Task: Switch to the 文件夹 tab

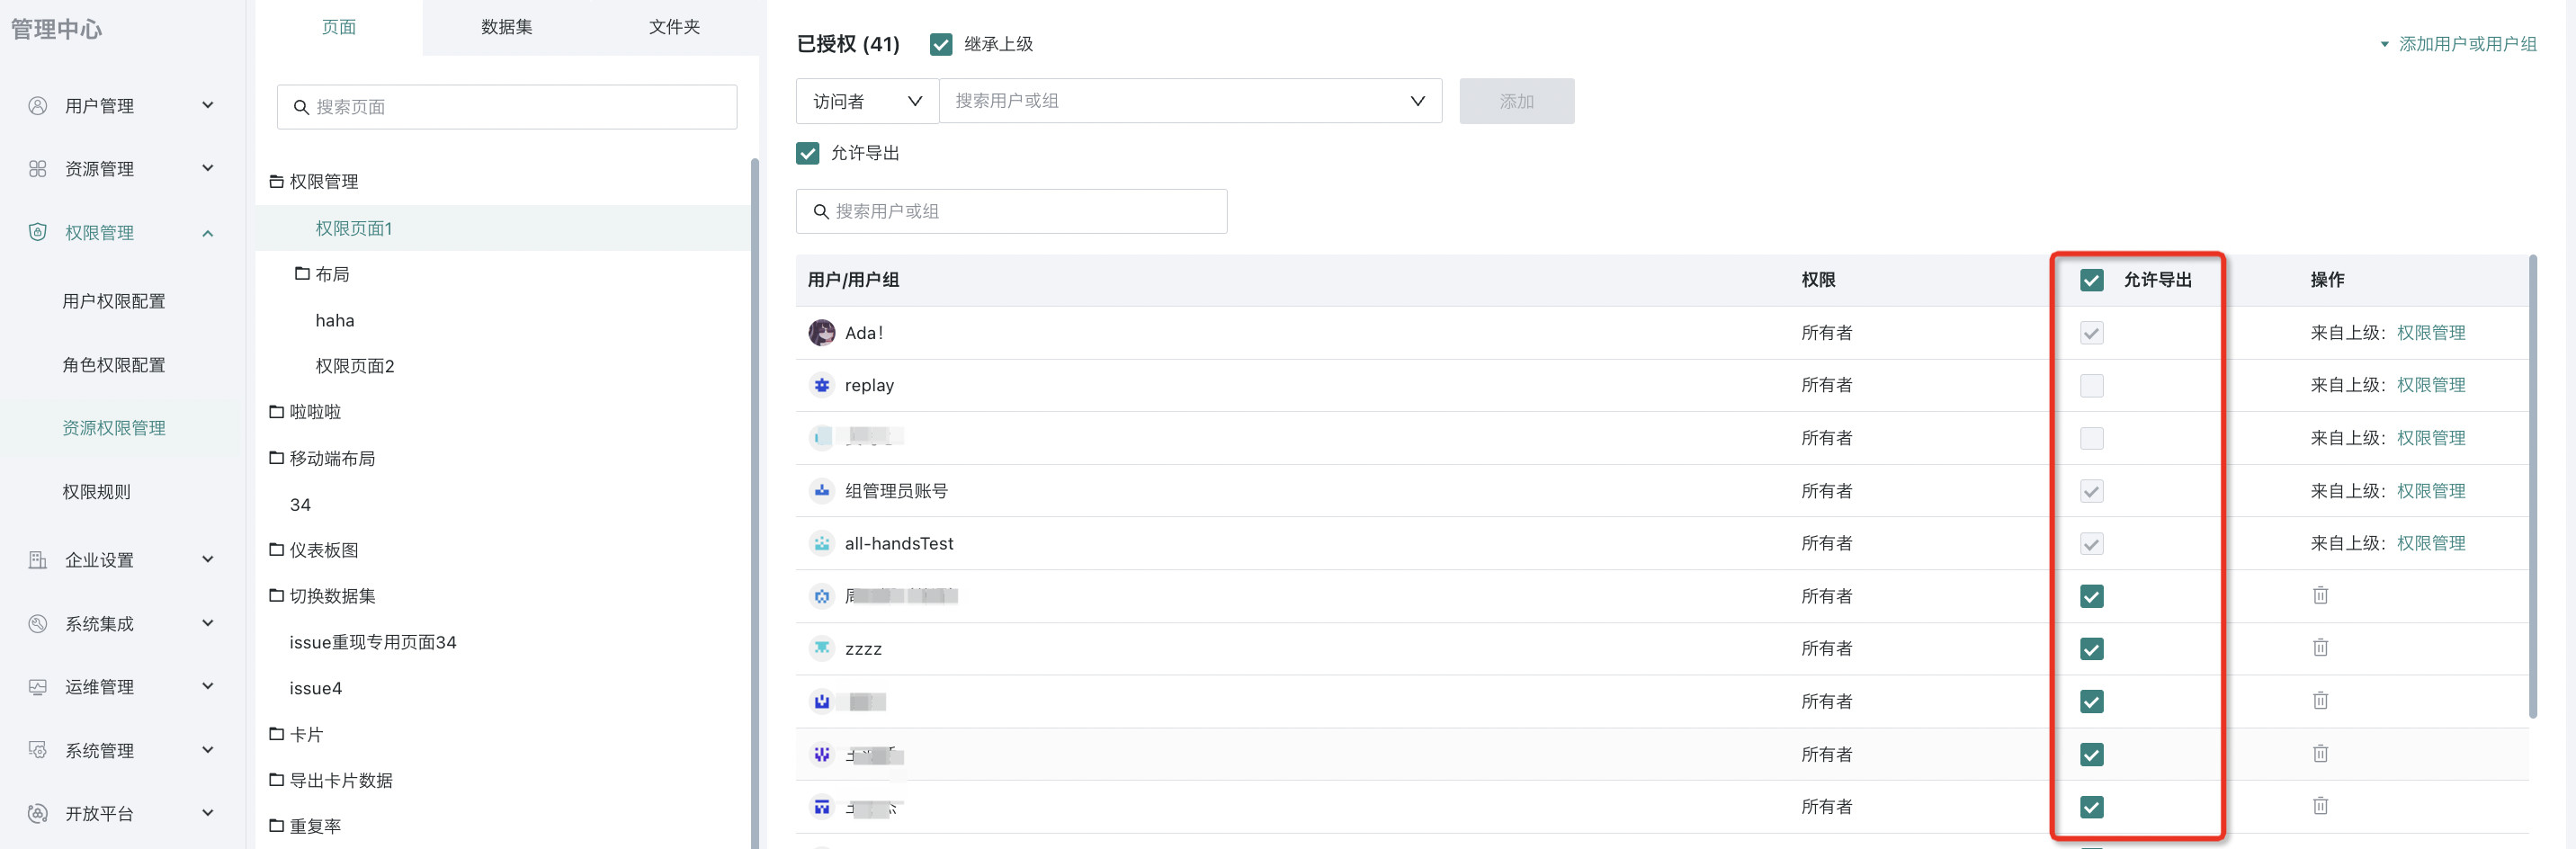Action: tap(674, 27)
